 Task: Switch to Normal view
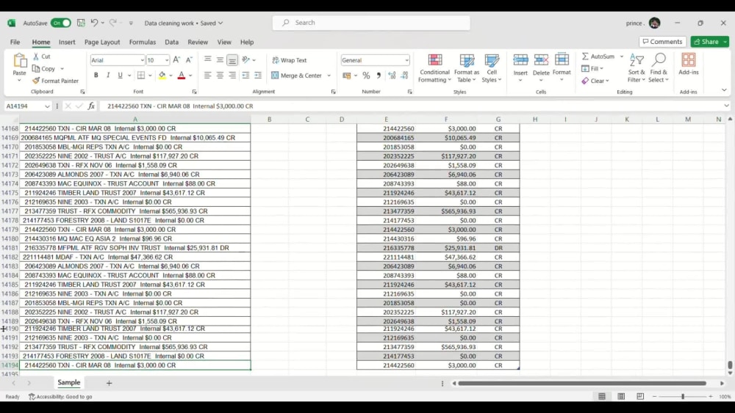pyautogui.click(x=602, y=396)
